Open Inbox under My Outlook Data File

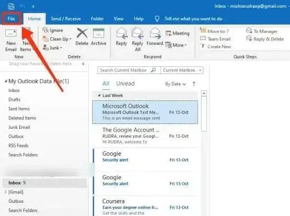14,90
